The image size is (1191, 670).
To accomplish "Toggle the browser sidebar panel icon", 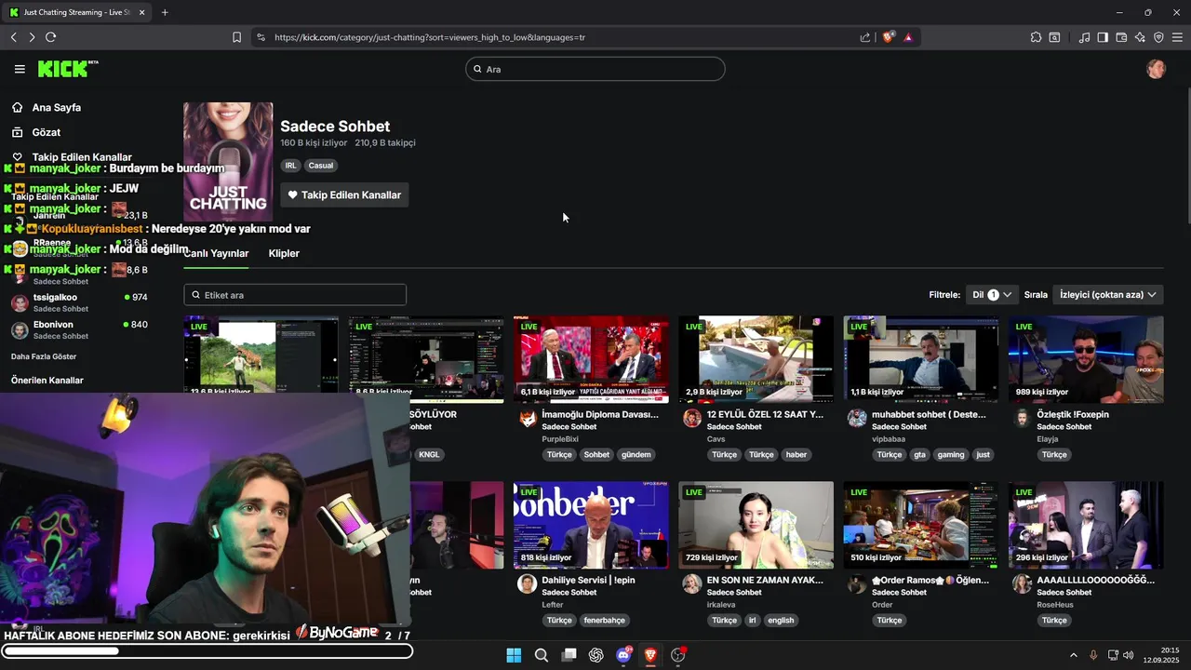I will pos(1103,37).
